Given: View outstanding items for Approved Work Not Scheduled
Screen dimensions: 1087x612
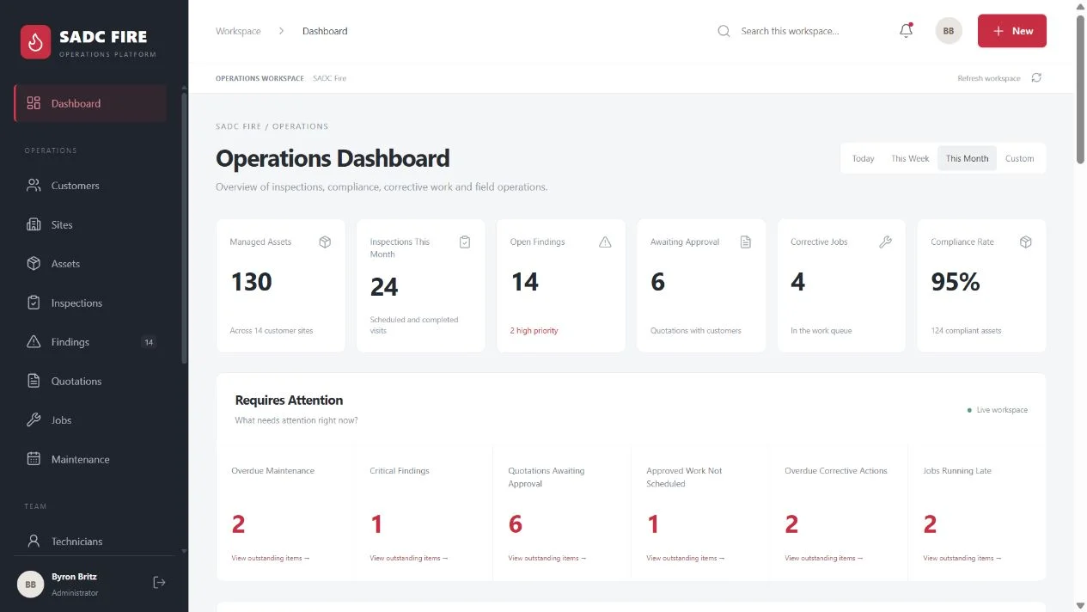Looking at the screenshot, I should [686, 559].
